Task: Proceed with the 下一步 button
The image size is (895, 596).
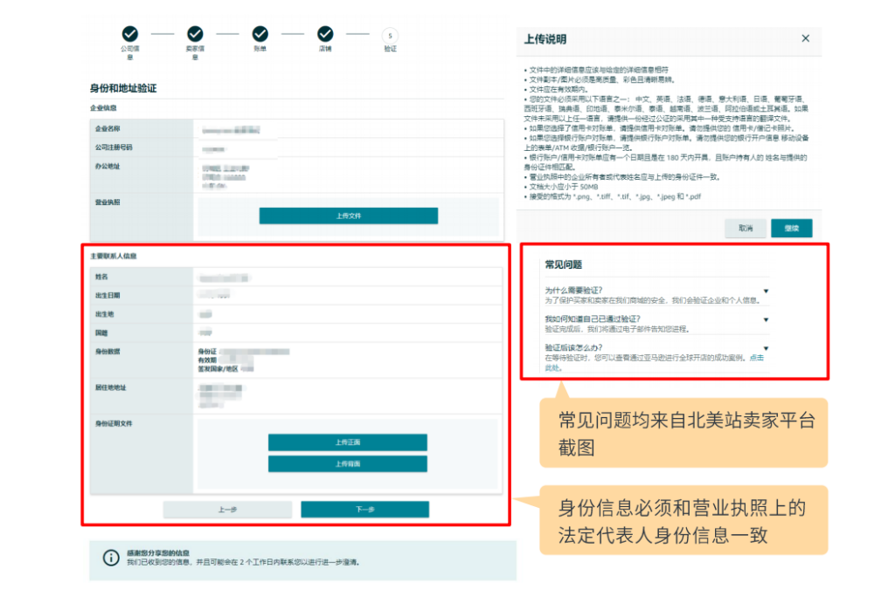Action: [364, 510]
